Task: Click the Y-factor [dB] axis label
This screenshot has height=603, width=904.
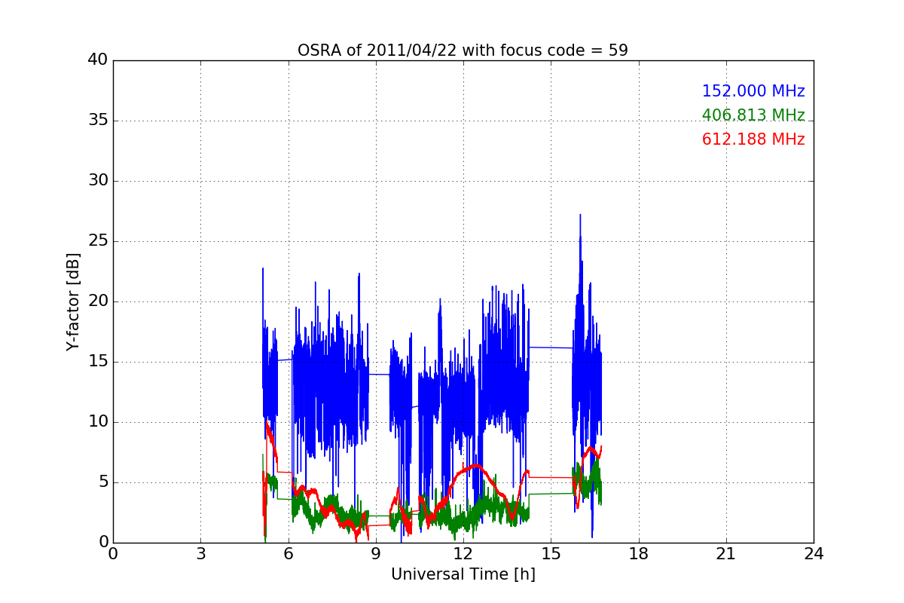Action: (x=72, y=301)
